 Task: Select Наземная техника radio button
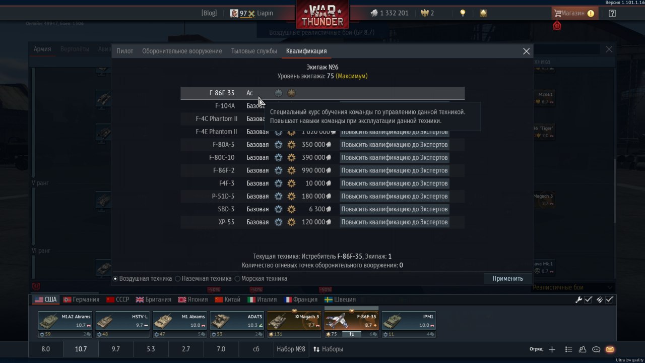(203, 278)
